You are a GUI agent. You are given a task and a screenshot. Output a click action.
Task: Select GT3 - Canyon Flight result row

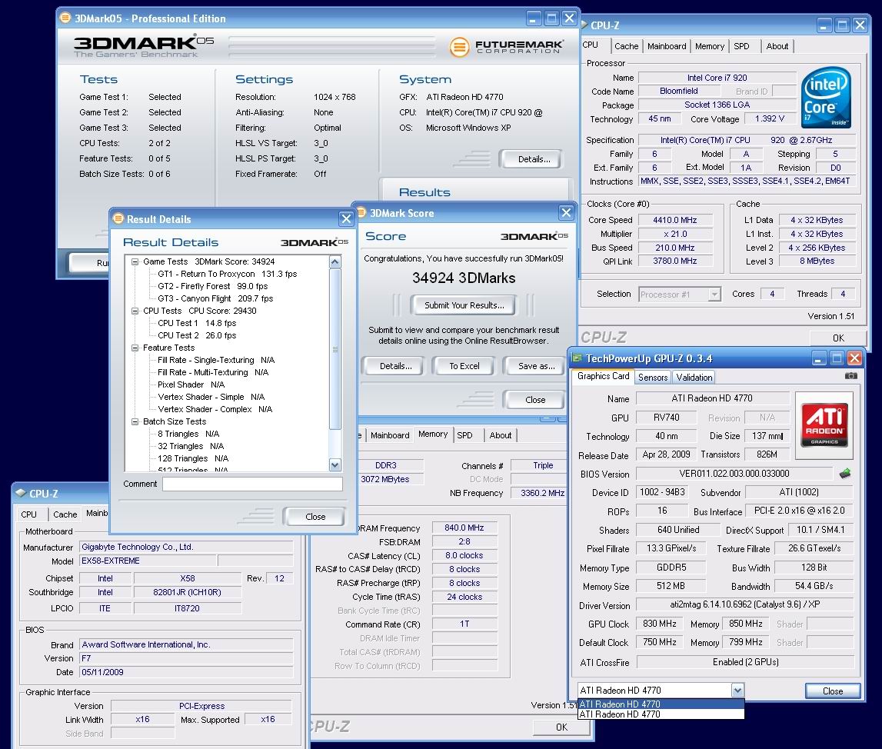(215, 298)
